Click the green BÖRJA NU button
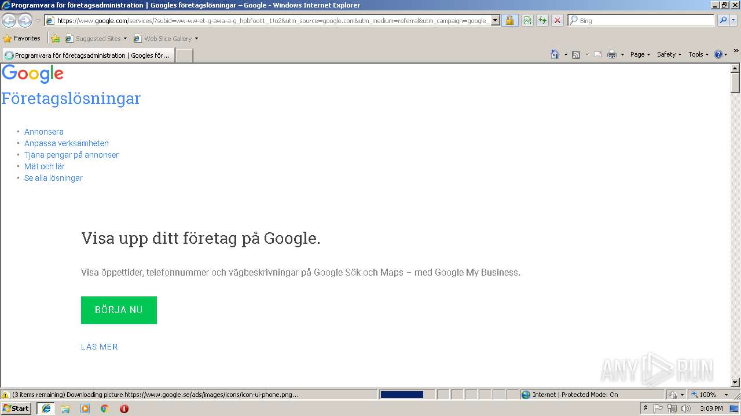The height and width of the screenshot is (416, 741). tap(119, 310)
